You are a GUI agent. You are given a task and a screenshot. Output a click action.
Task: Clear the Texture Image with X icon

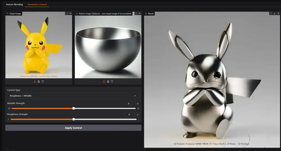[x=140, y=13]
